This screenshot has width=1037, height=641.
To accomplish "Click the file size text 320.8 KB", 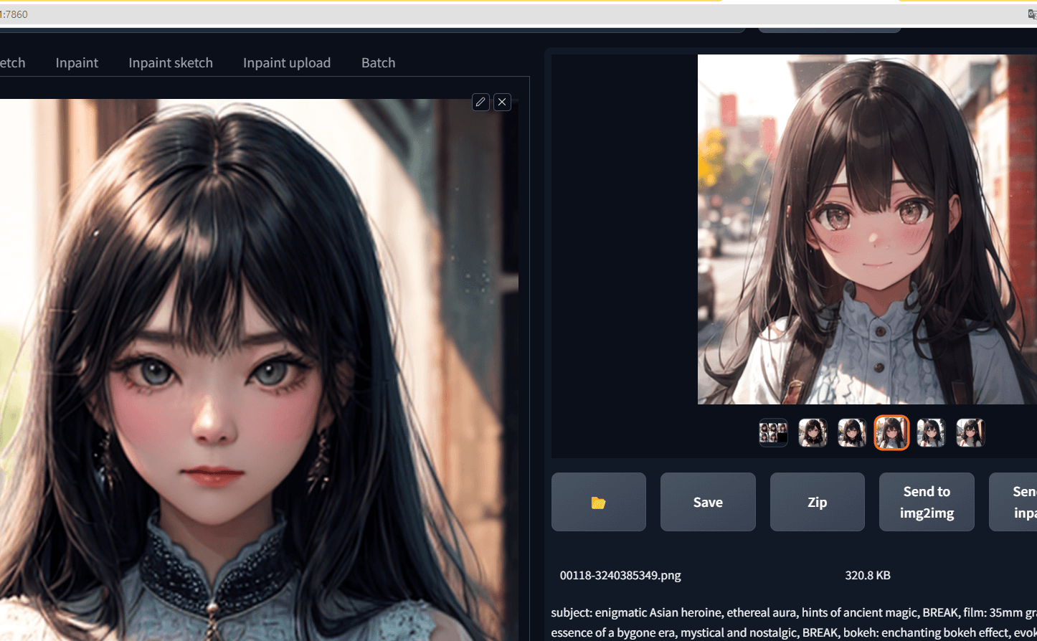I will pos(867,575).
